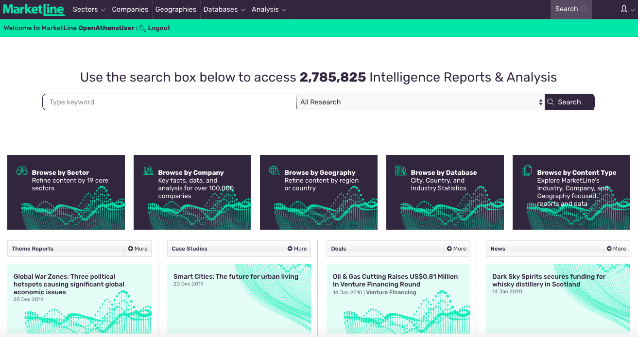Click the key icon beside Logout
The width and height of the screenshot is (638, 337).
click(142, 29)
